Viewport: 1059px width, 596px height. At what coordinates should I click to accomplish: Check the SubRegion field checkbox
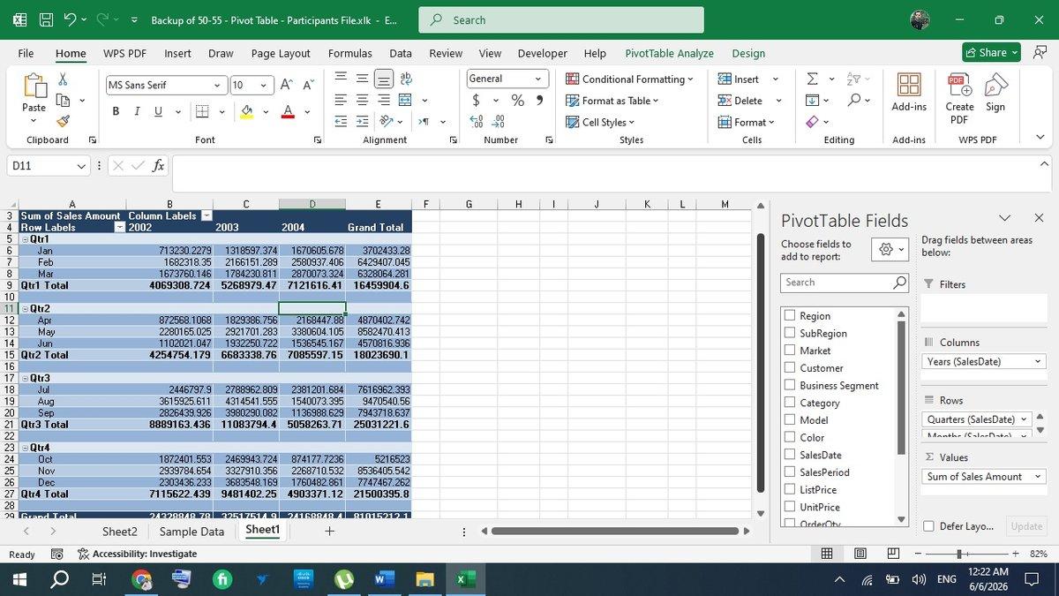(x=790, y=333)
